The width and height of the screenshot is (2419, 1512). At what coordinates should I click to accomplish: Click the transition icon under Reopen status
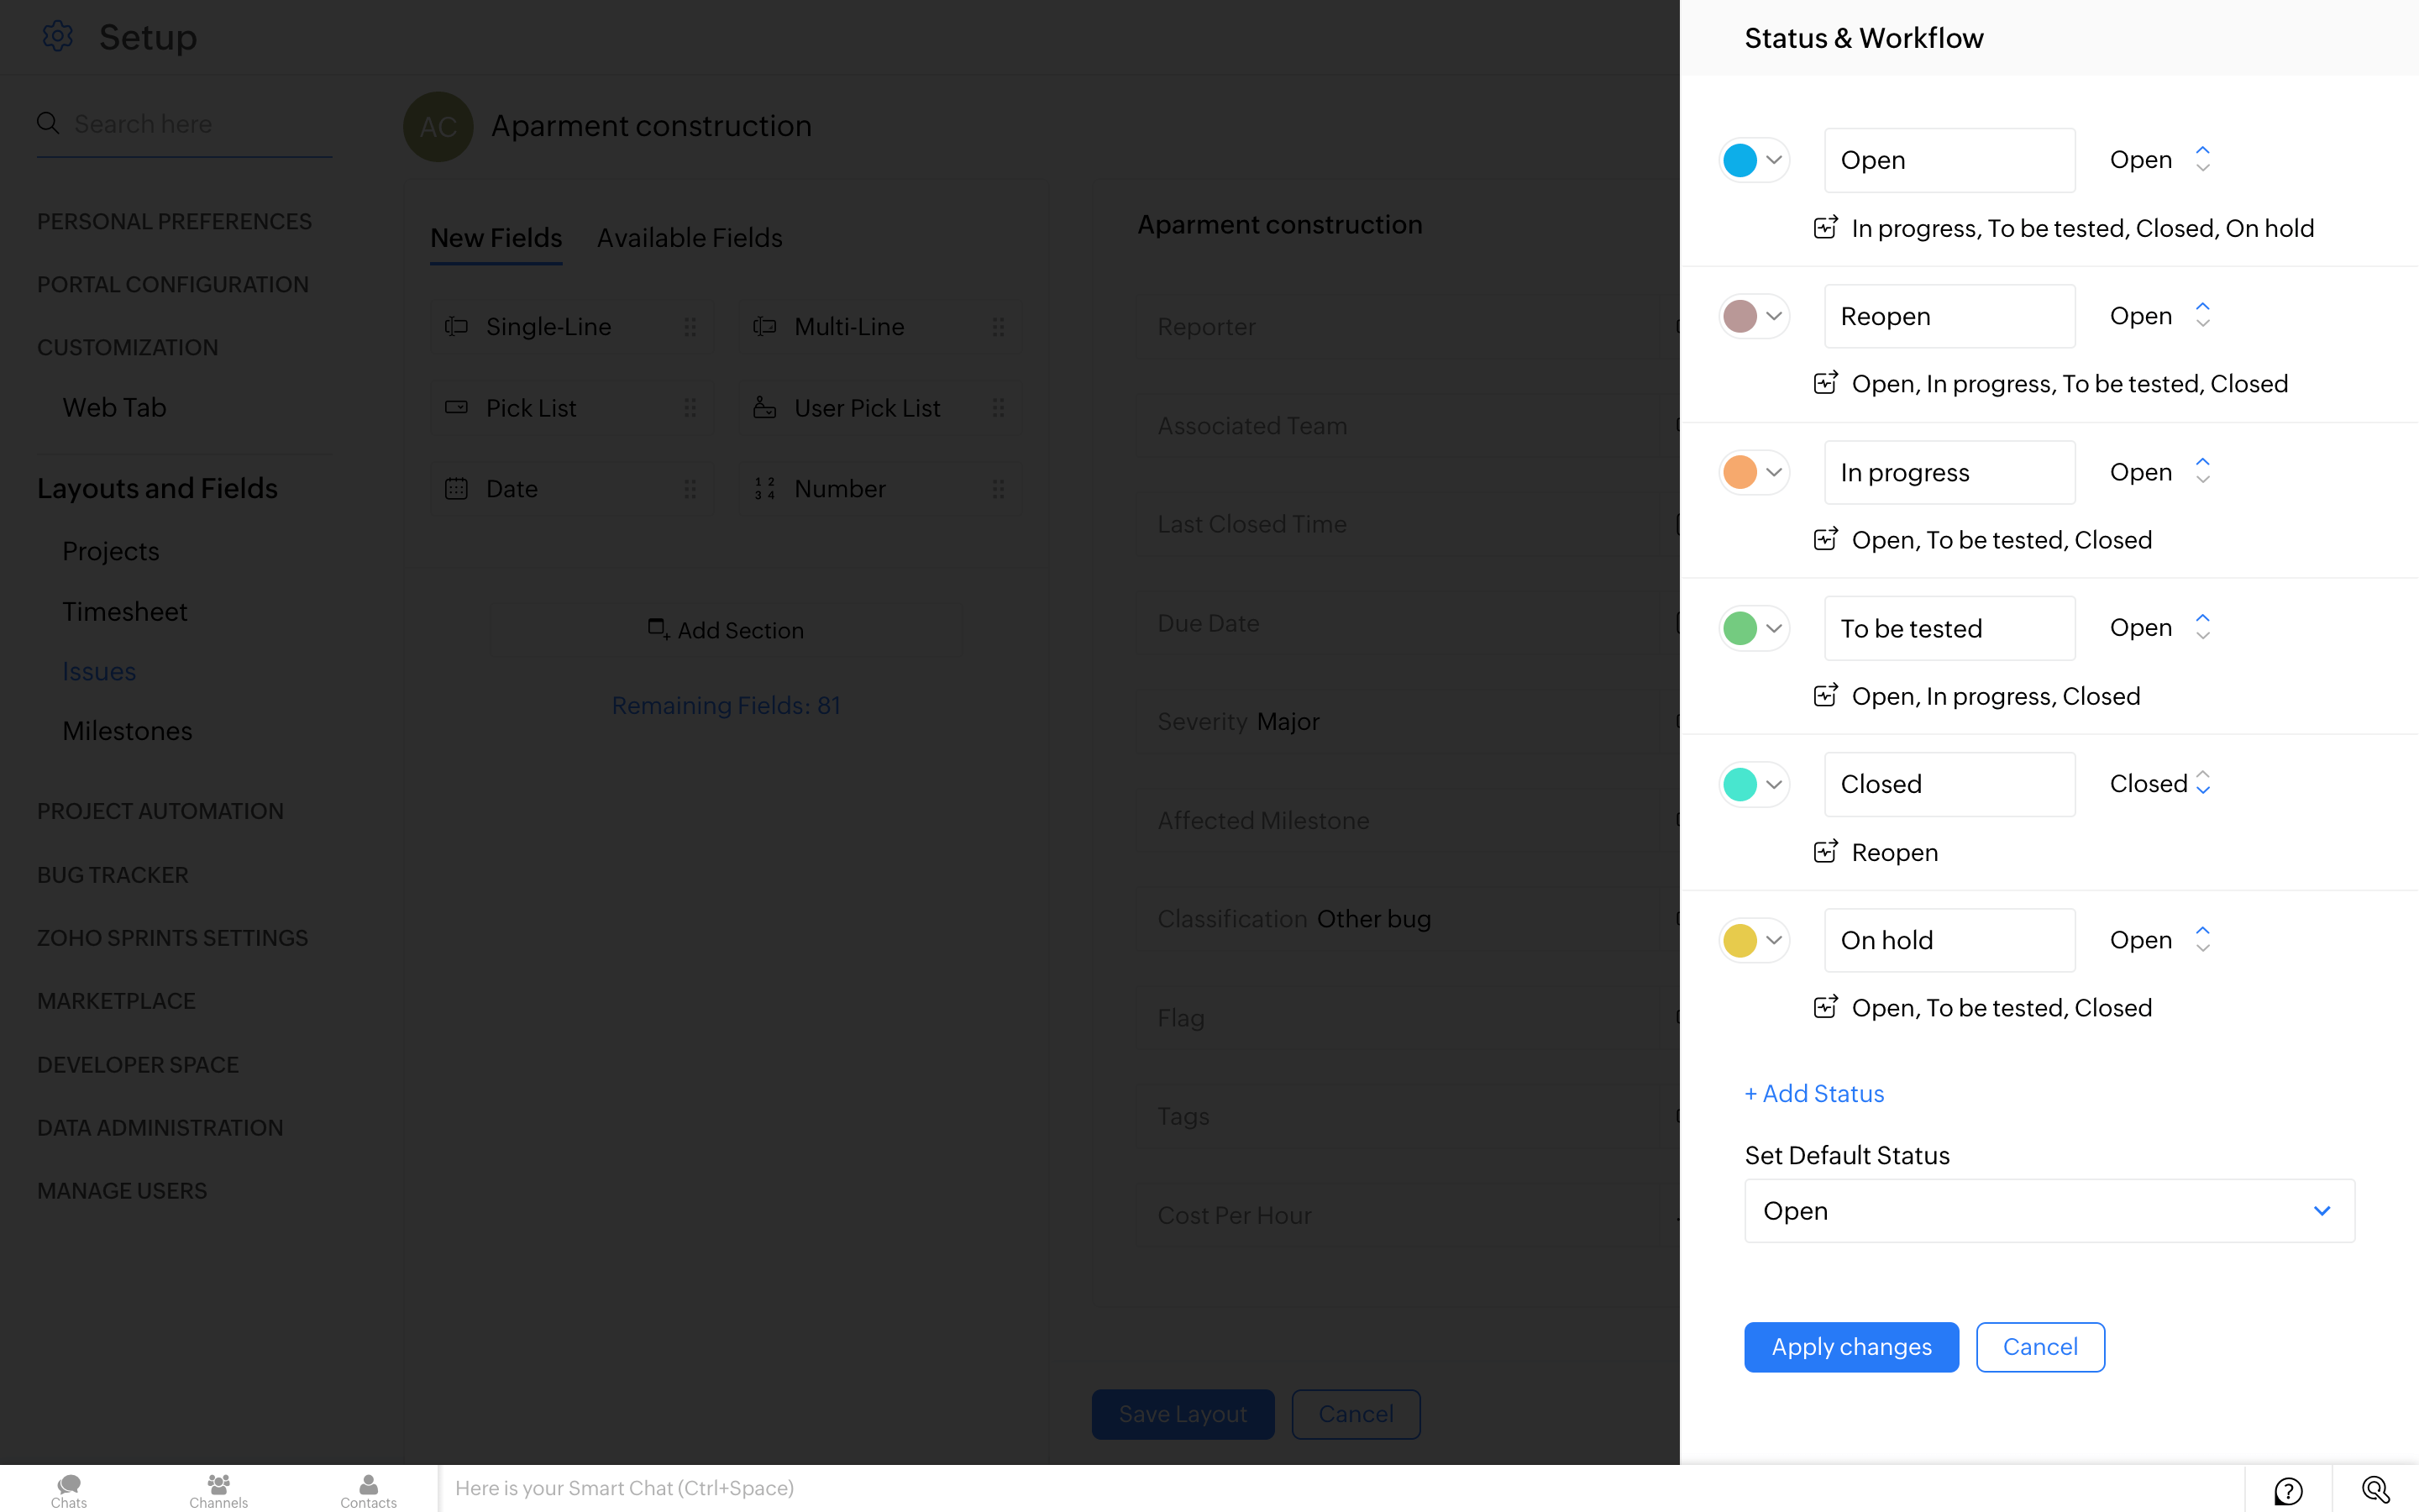(x=1825, y=383)
